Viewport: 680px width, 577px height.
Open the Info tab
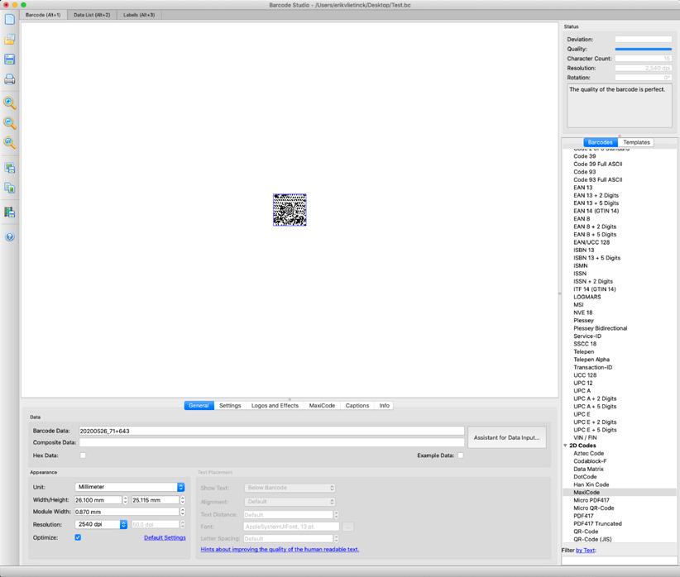pos(384,406)
